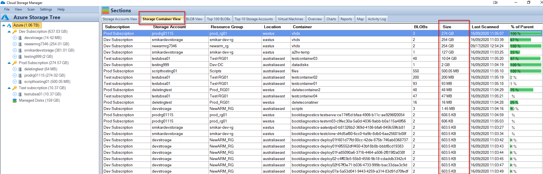Click the storage account icon for newarmrg7346
This screenshot has height=174, width=543.
point(20,44)
